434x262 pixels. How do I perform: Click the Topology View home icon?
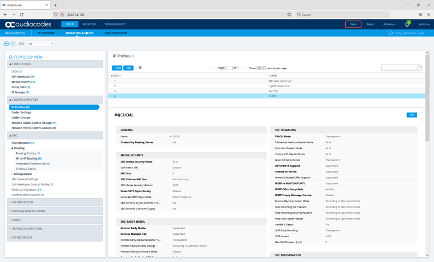[x=11, y=57]
